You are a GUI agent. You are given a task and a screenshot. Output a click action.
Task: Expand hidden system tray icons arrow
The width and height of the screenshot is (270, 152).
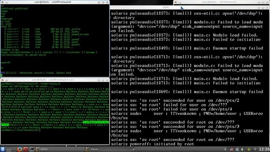click(x=225, y=149)
